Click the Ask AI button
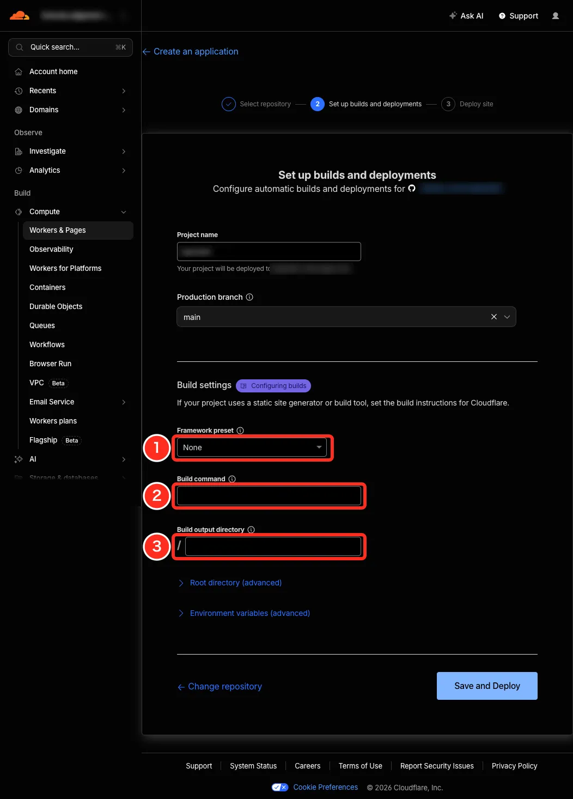Viewport: 573px width, 799px height. click(466, 16)
